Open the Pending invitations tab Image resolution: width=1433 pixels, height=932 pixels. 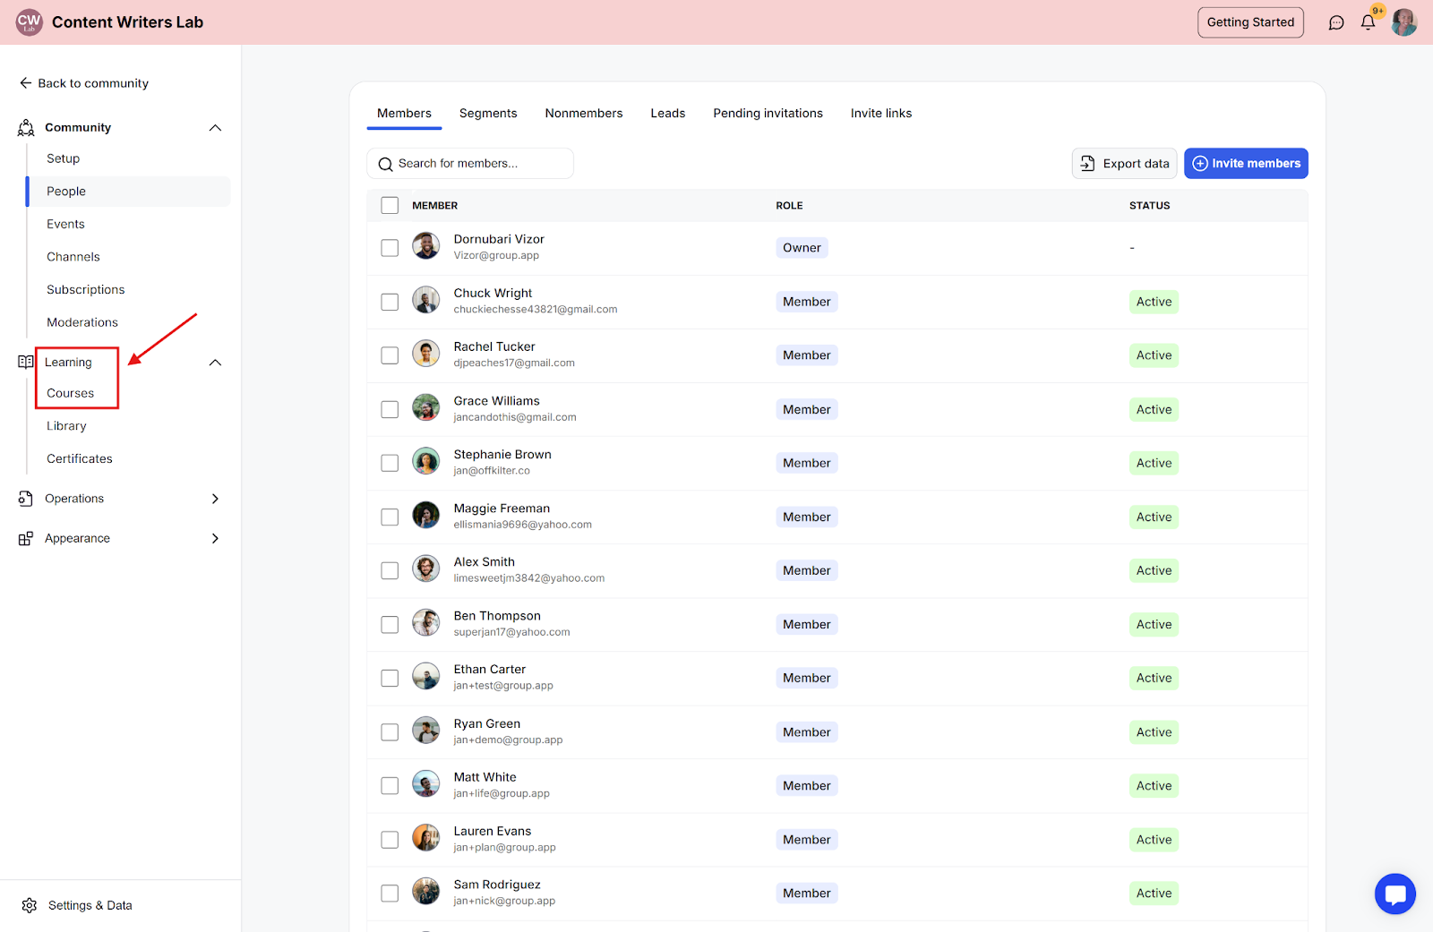tap(768, 113)
